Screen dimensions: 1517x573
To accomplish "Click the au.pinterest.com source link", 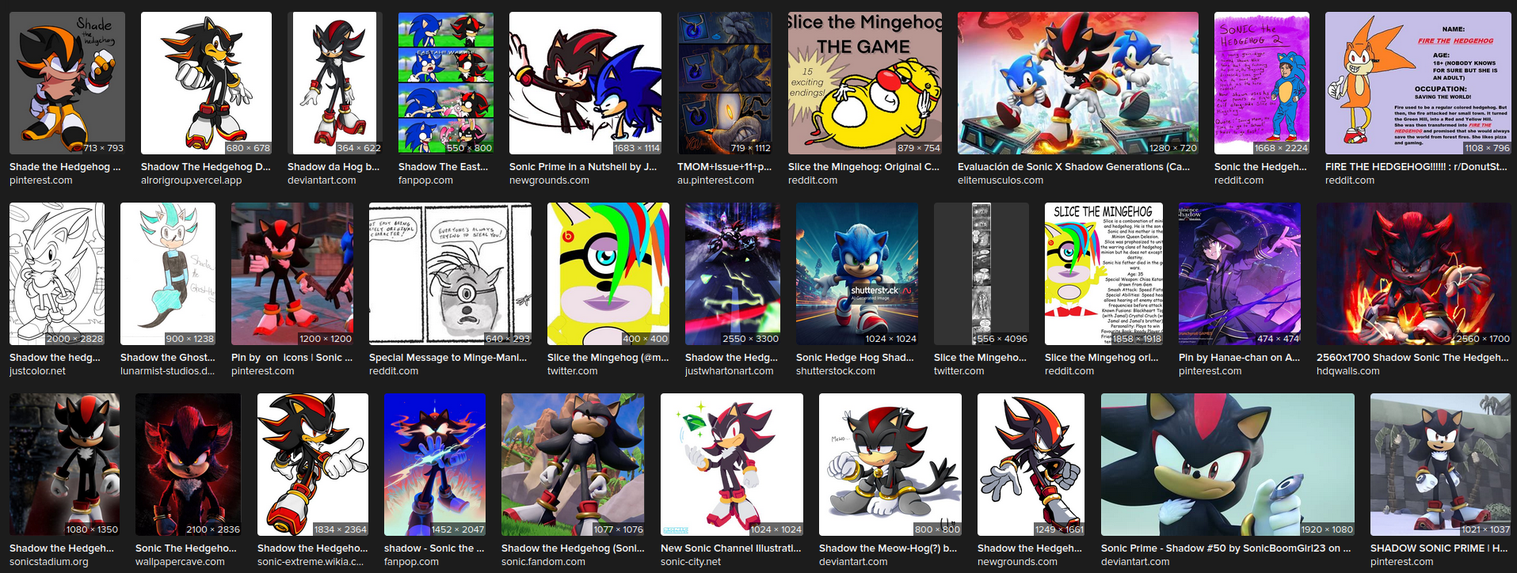I will pos(715,180).
